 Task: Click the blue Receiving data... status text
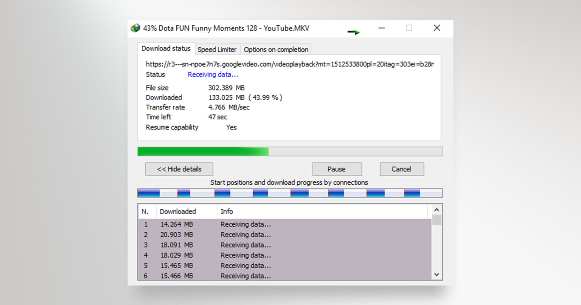point(213,74)
